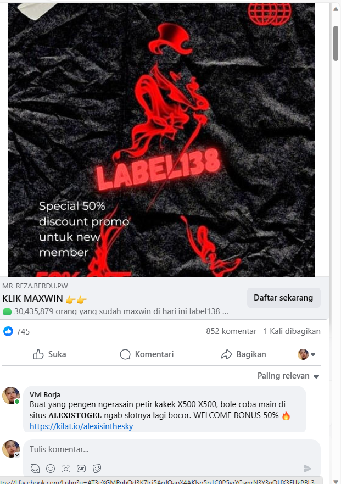View the 852 komentar count

(x=231, y=331)
